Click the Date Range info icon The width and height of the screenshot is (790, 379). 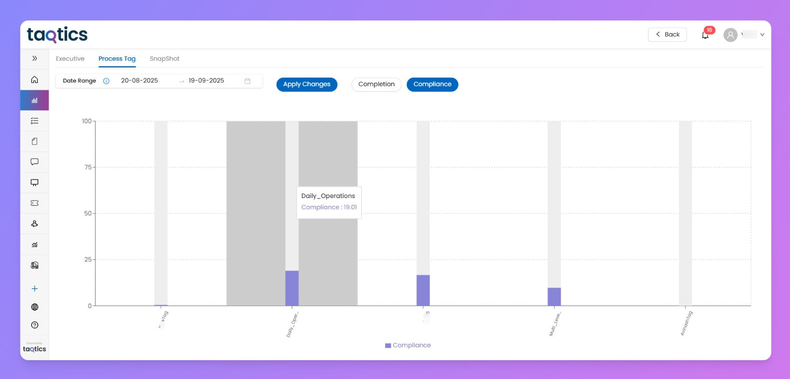coord(106,81)
